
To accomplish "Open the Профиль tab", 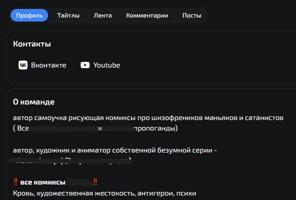I will 29,15.
